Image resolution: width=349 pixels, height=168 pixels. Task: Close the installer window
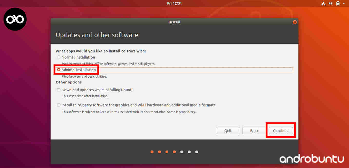coord(295,22)
